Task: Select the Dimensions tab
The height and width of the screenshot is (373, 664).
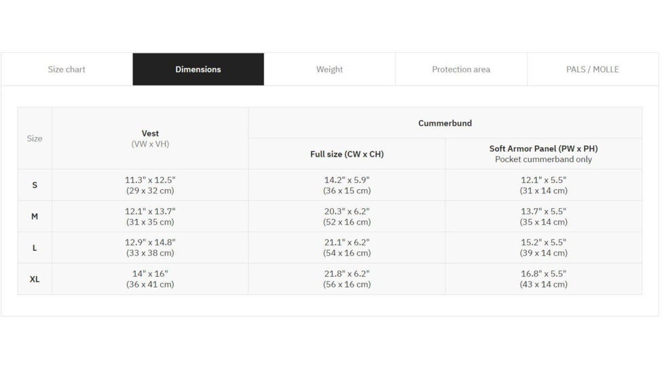Action: 198,69
